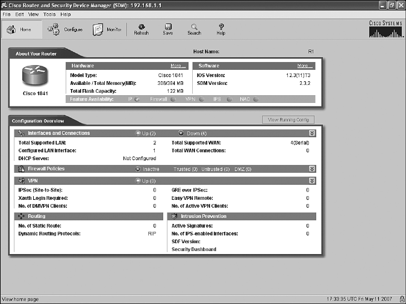The height and width of the screenshot is (304, 406).
Task: Save the configuration using Save icon
Action: pos(168,29)
